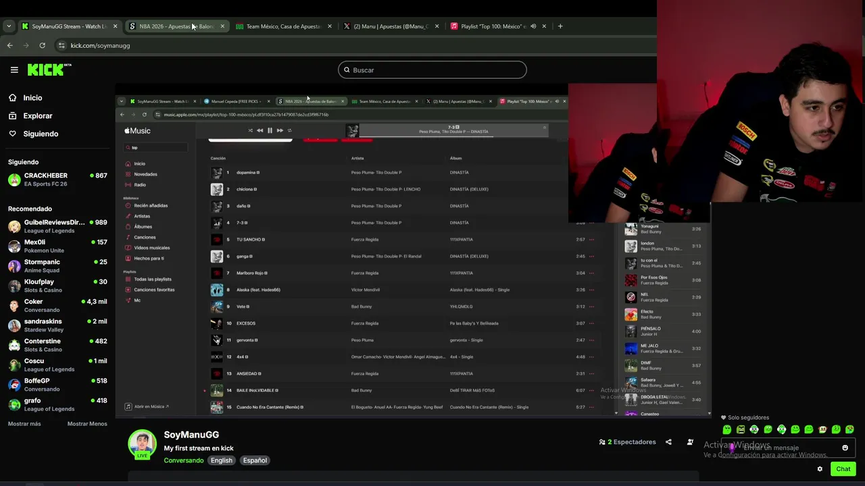This screenshot has height=486, width=865.
Task: Click Enviar un mensaje chat input
Action: pos(787,448)
